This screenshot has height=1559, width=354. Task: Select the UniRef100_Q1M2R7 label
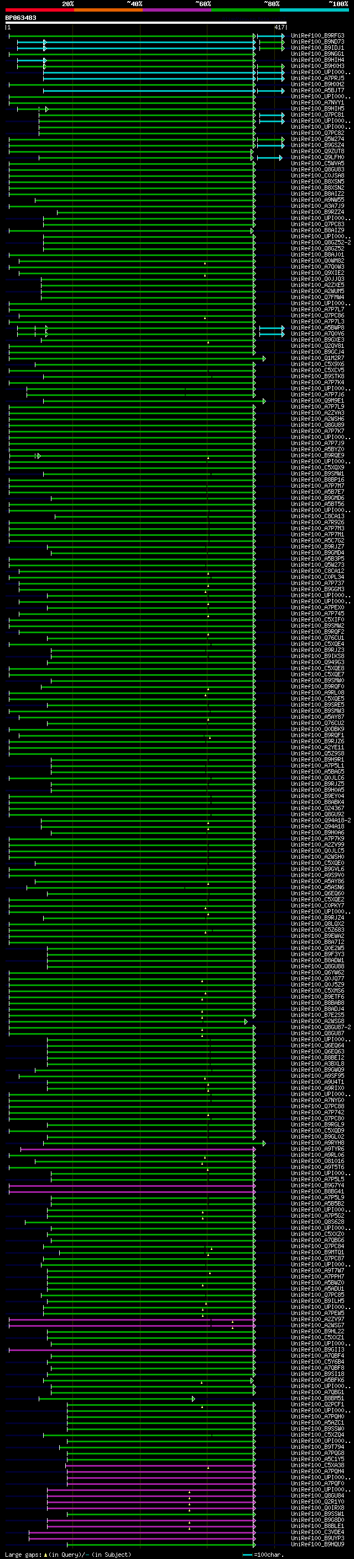(317, 358)
